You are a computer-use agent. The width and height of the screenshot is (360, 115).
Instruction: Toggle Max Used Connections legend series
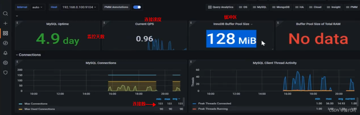(x=40, y=109)
